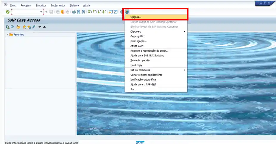
Task: Click the Find binoculars icon
Action: click(x=79, y=12)
